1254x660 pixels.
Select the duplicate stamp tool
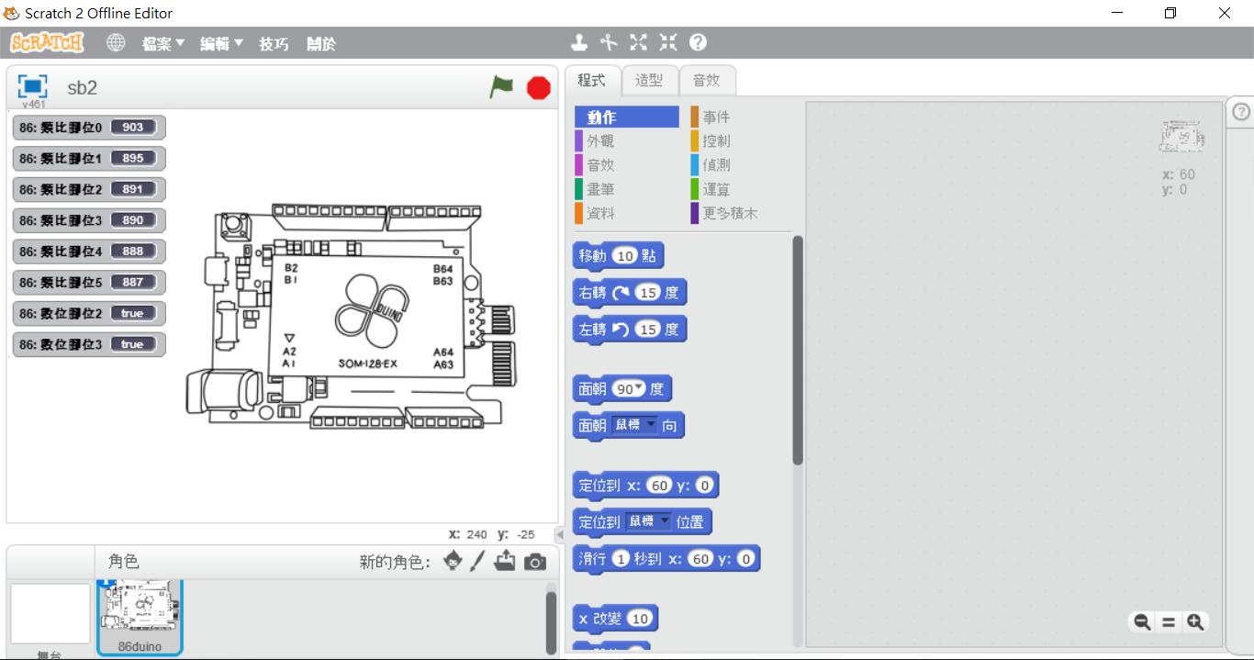click(x=579, y=42)
